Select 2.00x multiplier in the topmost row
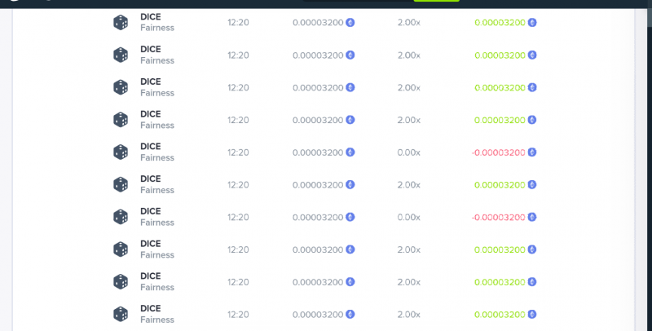The width and height of the screenshot is (652, 331). 409,23
